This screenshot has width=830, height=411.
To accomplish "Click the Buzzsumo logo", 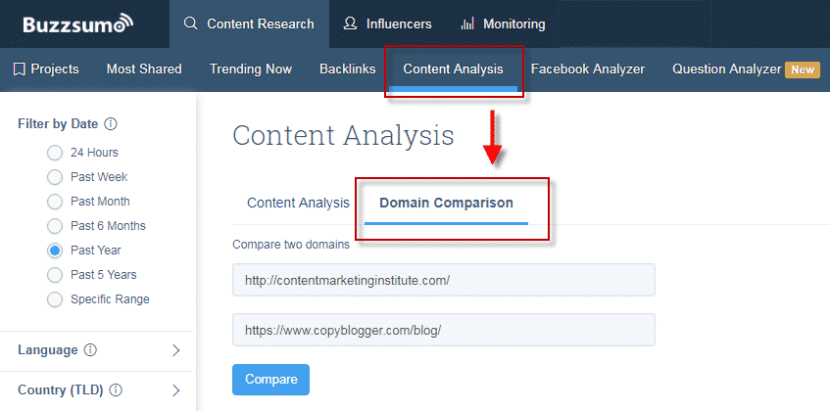I will 78,23.
